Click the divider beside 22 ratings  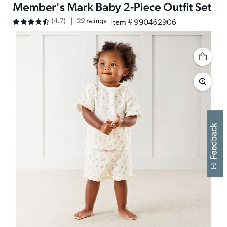tap(71, 21)
